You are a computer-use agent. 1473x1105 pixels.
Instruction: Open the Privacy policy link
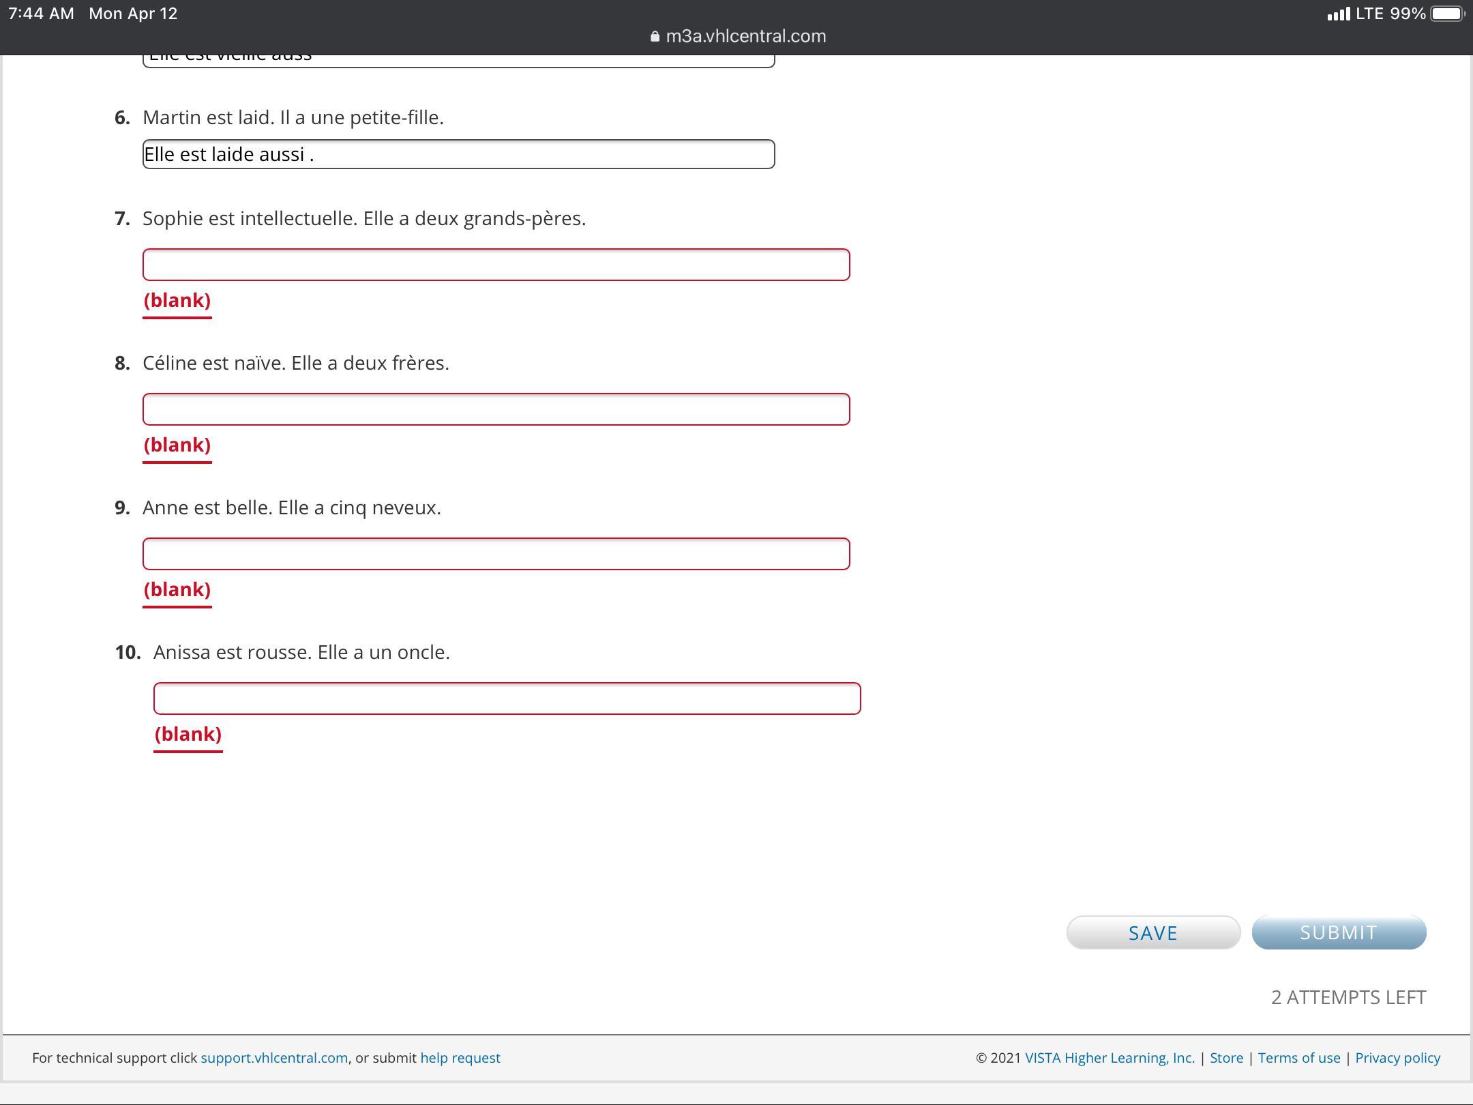pos(1397,1058)
